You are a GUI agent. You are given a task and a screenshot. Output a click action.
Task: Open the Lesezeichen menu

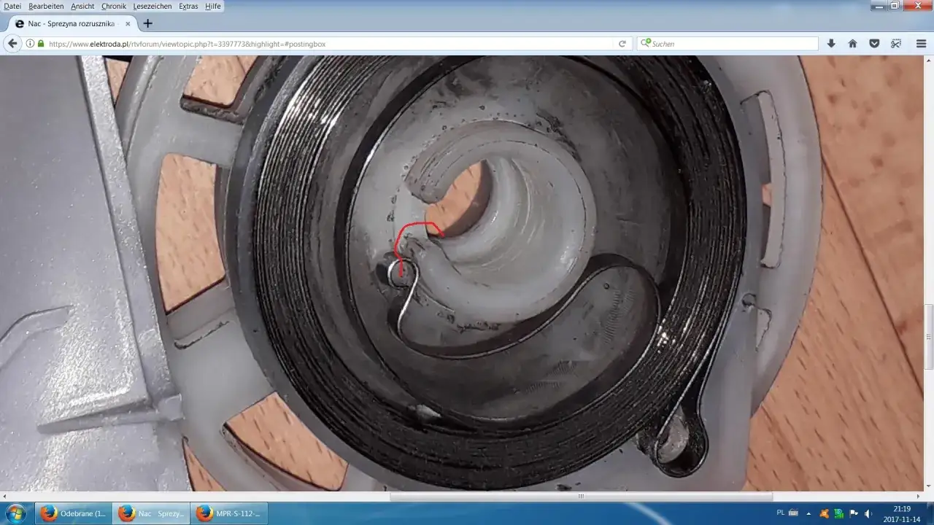(153, 6)
